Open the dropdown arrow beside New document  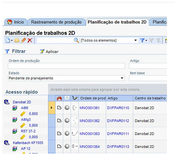point(12,40)
